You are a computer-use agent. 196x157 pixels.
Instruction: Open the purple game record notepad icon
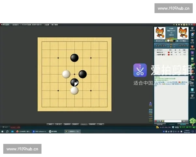click(192, 53)
